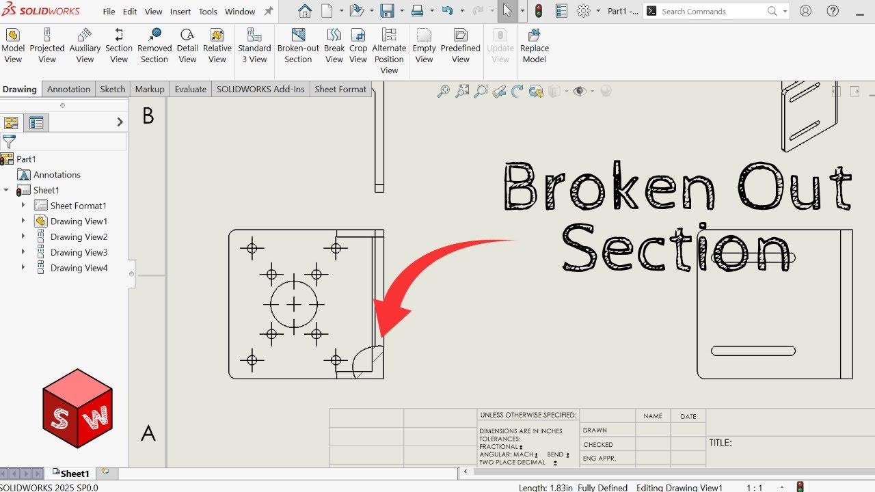Open the Evaluate tab
Image resolution: width=875 pixels, height=492 pixels.
pos(191,90)
